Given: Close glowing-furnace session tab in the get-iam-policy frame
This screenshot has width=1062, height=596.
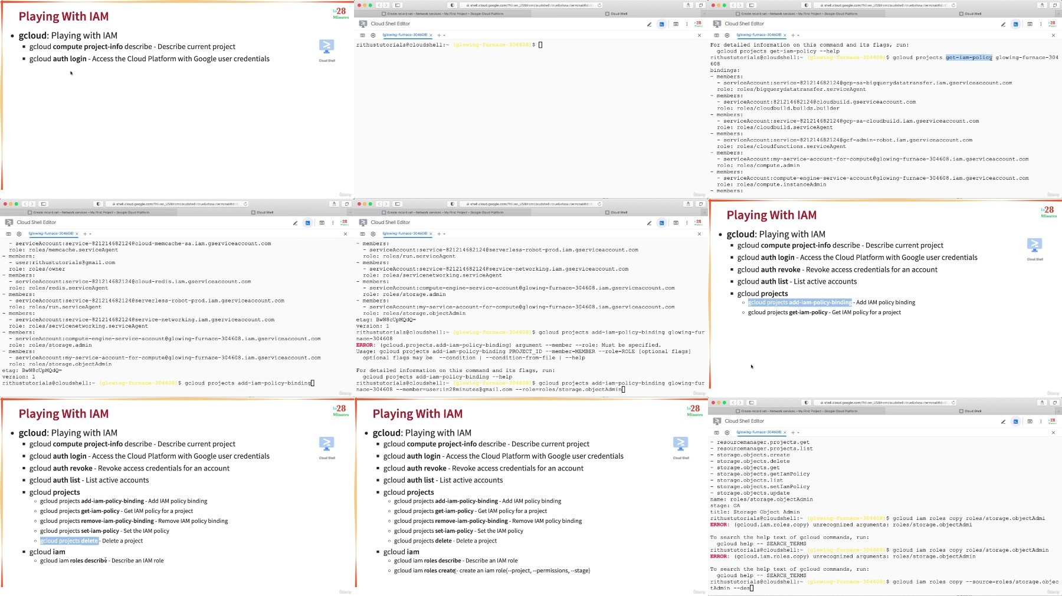Looking at the screenshot, I should (785, 35).
